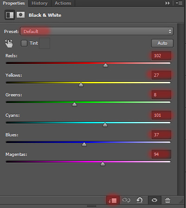This screenshot has width=186, height=208.
Task: Grab the panel bottom resize grip
Action: point(91,206)
